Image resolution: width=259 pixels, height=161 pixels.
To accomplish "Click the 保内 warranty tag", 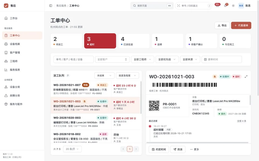I will coord(222,114).
